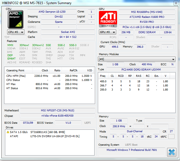Click the Stepping DH-G2 field
Viewport: 180px width, 161px height.
pos(59,17)
